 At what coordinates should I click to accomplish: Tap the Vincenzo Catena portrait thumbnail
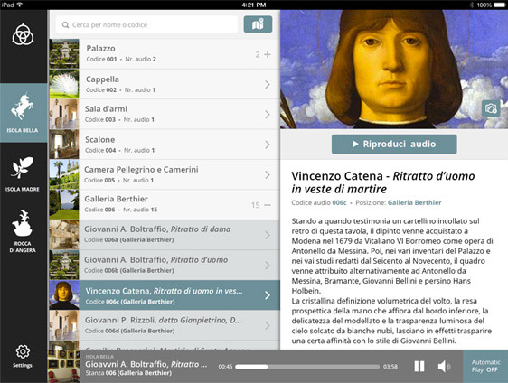[64, 295]
